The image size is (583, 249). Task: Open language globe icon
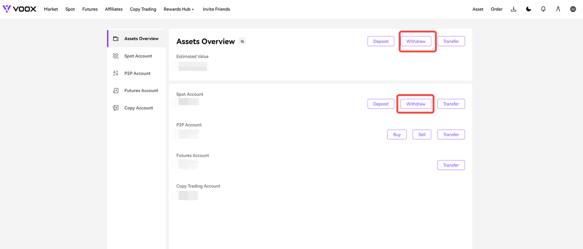pyautogui.click(x=573, y=9)
